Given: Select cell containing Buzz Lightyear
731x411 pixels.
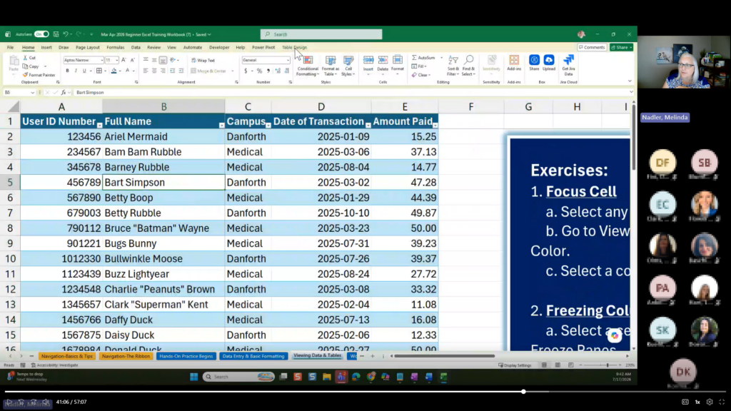Looking at the screenshot, I should (x=163, y=274).
